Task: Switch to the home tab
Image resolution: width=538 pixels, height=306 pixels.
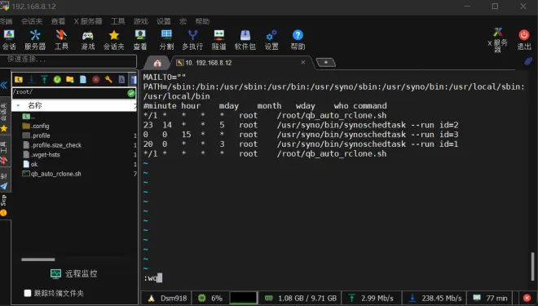Action: 157,63
